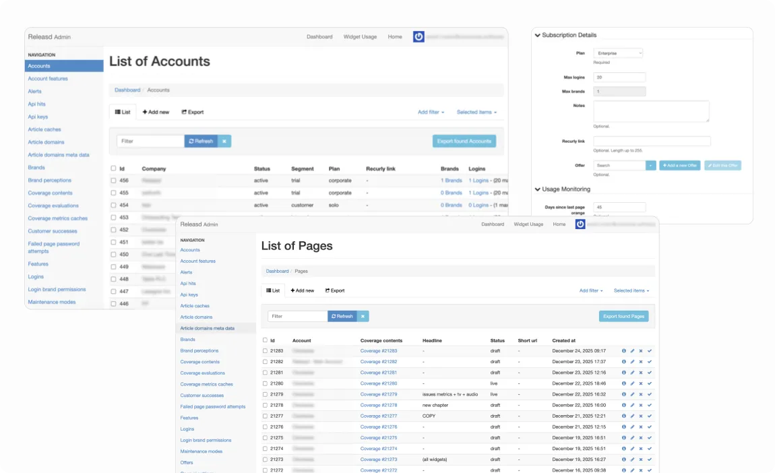775x473 pixels.
Task: Click the power logout icon in the header
Action: (x=579, y=224)
